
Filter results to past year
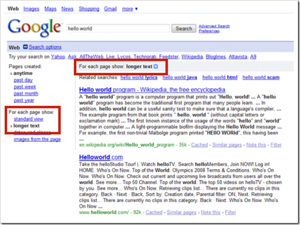click(24, 100)
